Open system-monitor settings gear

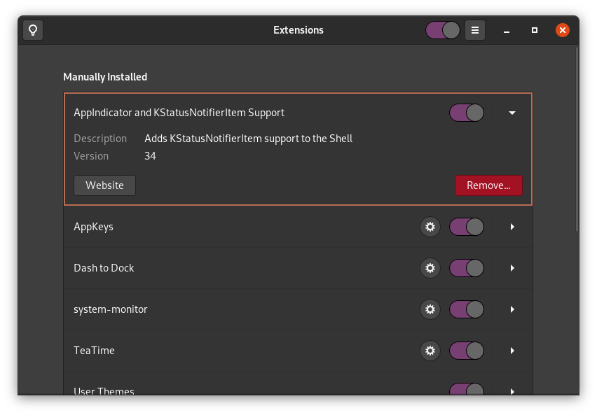point(430,309)
